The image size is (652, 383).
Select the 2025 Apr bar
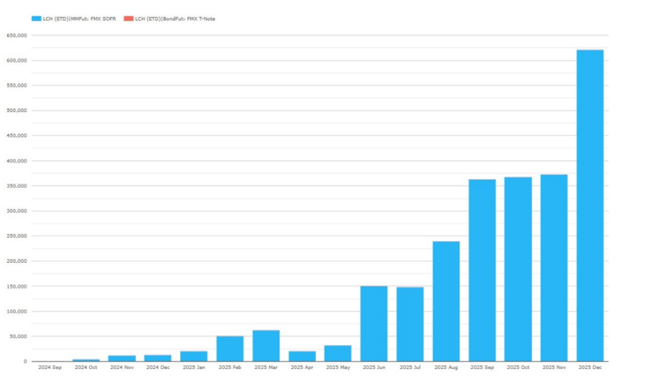pyautogui.click(x=302, y=356)
